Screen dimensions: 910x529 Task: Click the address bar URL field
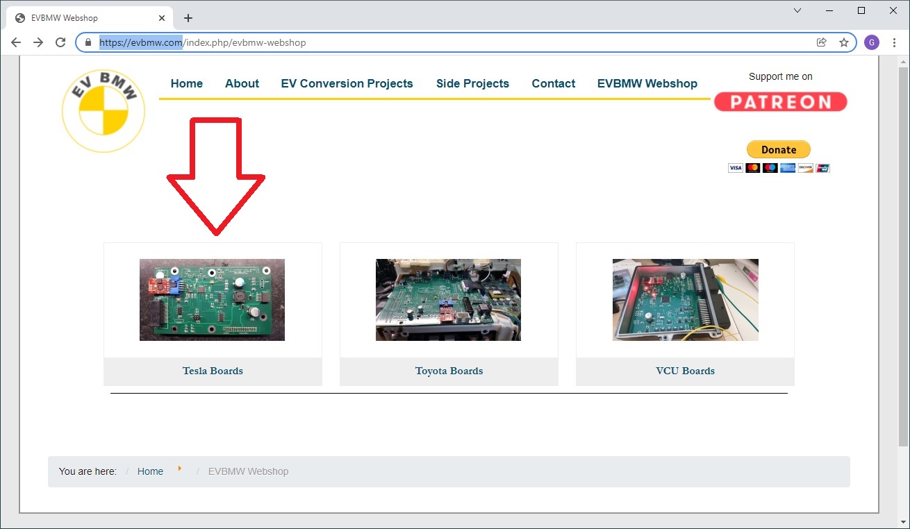tap(452, 42)
